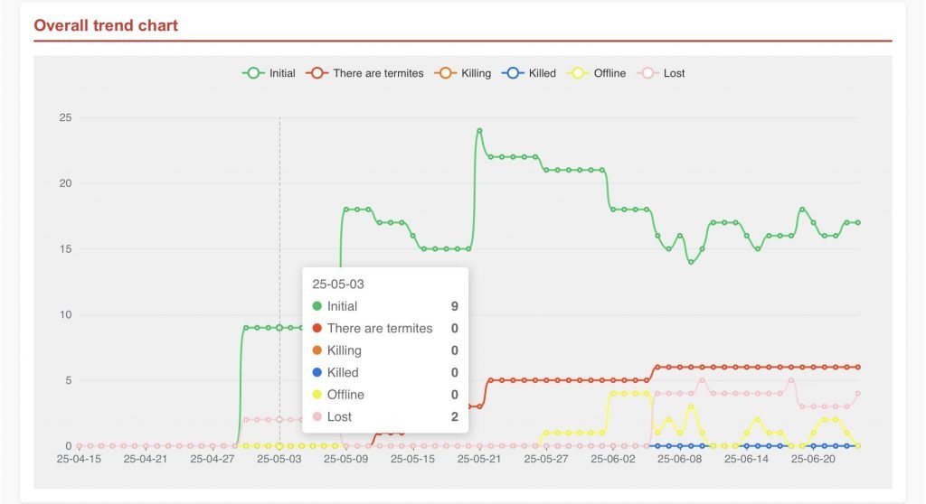Click the Initial peak point at 24

point(479,131)
